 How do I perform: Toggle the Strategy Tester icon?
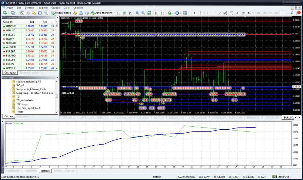(x=46, y=13)
